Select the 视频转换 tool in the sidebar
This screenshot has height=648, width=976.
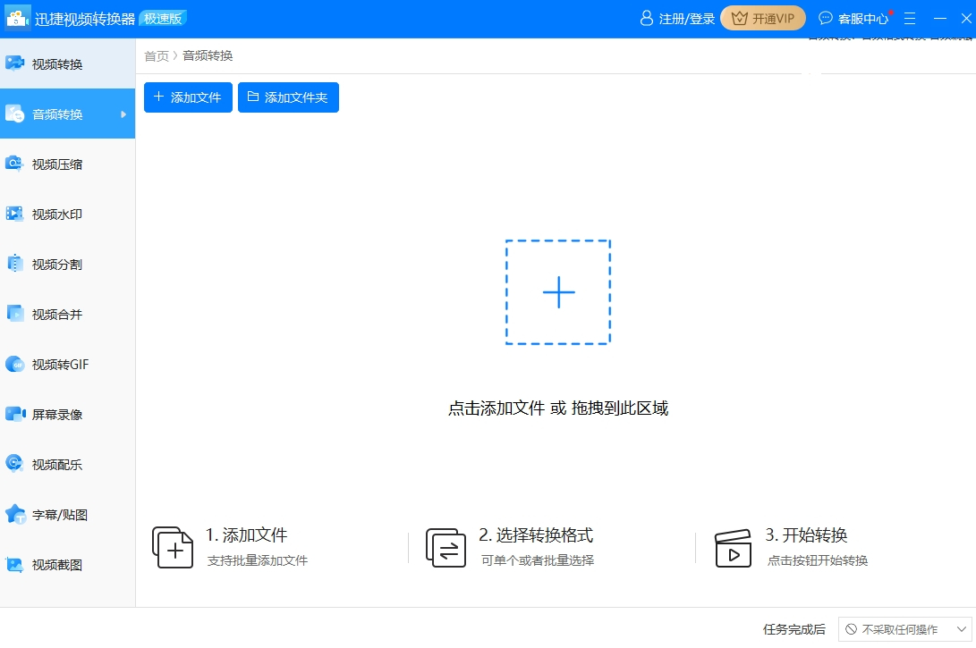(x=54, y=63)
